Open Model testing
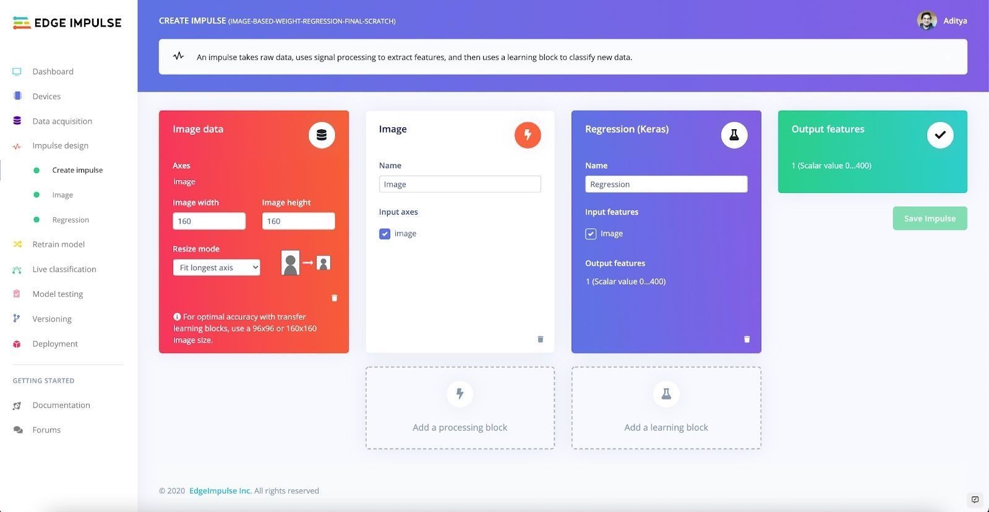The width and height of the screenshot is (989, 512). click(x=58, y=294)
